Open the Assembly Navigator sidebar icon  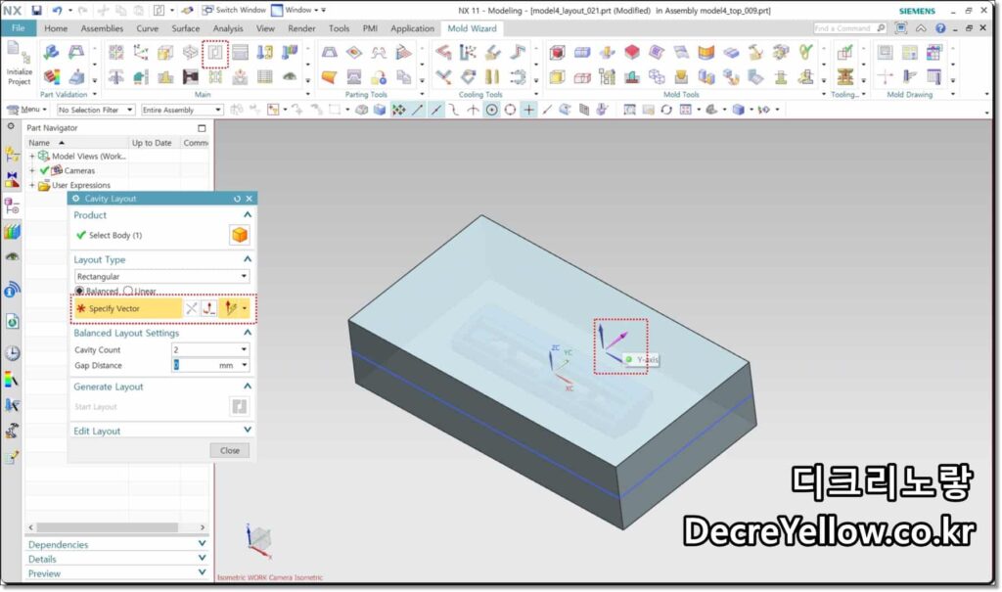(x=12, y=154)
